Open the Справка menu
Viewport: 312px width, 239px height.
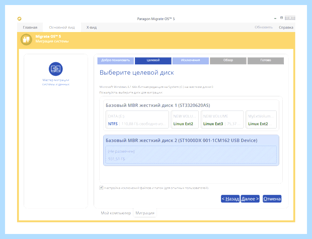pos(286,28)
